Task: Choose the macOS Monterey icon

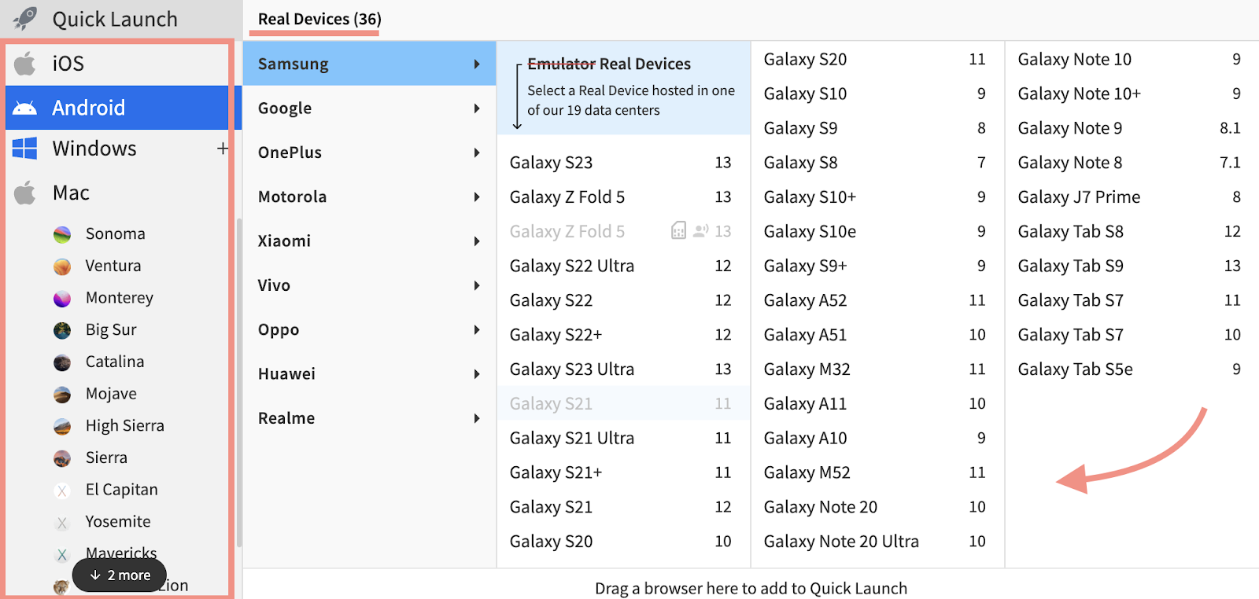Action: click(x=62, y=299)
